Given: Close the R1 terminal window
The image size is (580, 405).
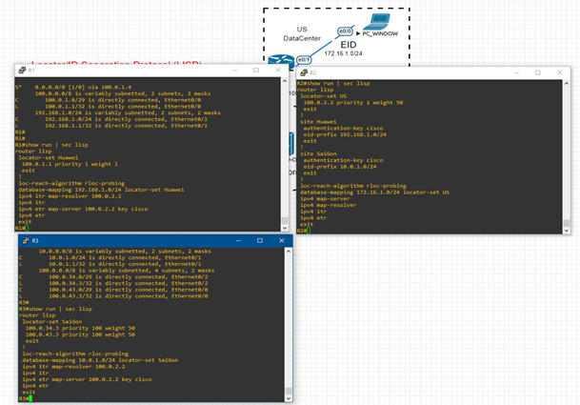Looking at the screenshot, I should click(278, 70).
